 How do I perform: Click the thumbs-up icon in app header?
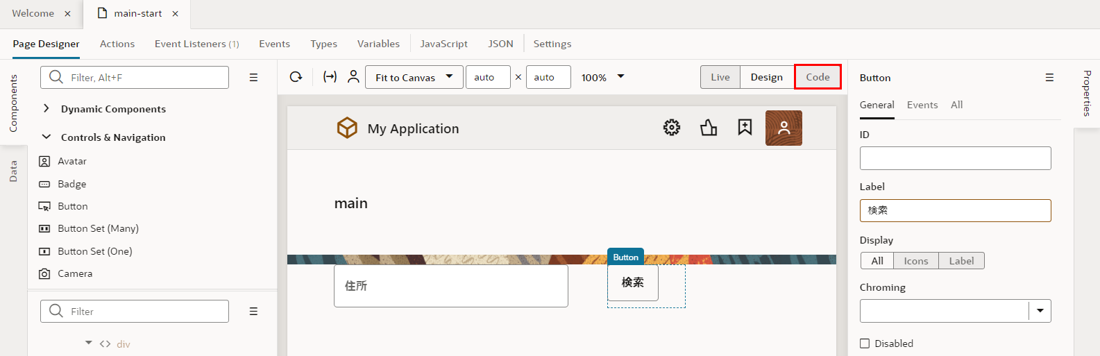[709, 128]
